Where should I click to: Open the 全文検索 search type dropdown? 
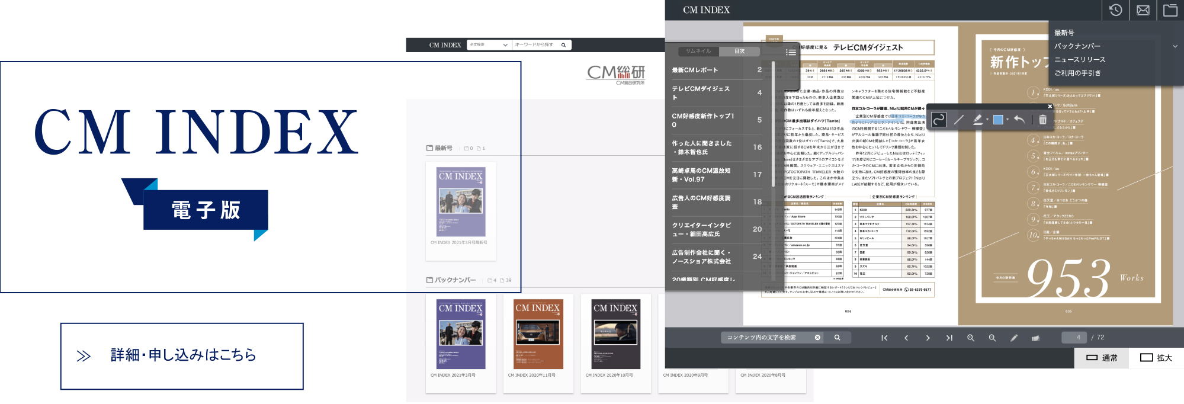[489, 45]
